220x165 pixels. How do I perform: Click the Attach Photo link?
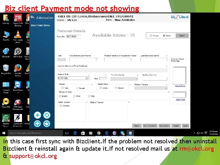[x=180, y=86]
